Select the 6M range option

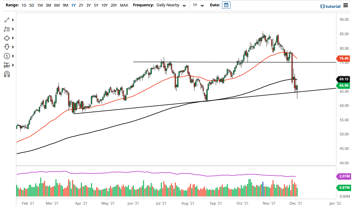[56, 5]
